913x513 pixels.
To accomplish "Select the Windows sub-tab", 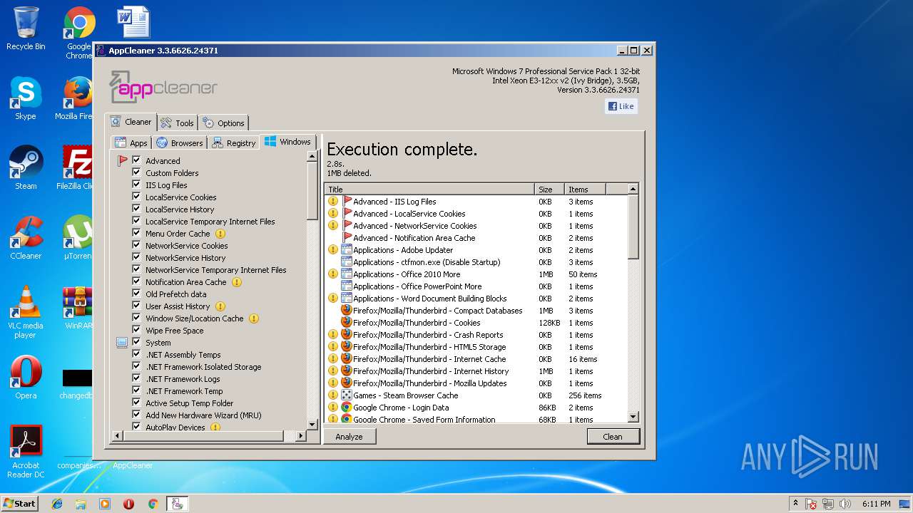I will pyautogui.click(x=288, y=141).
